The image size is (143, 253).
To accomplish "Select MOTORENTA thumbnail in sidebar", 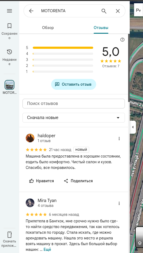I will tap(9, 85).
